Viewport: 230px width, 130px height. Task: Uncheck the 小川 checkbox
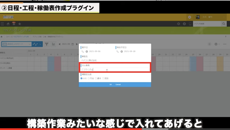tap(82, 78)
